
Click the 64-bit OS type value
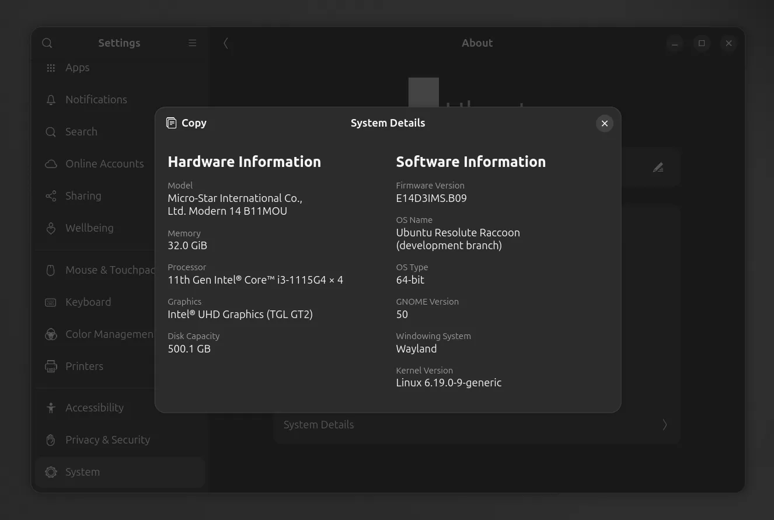[x=410, y=280]
